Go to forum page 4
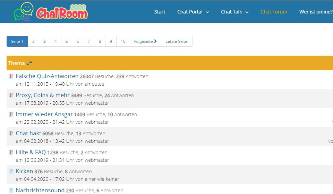Screen dimensions: 333x194 coord(55,41)
